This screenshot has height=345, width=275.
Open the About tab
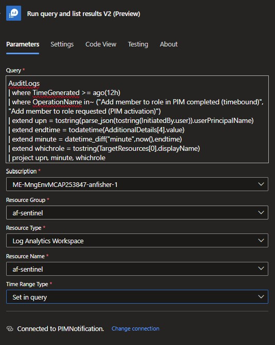coord(168,44)
